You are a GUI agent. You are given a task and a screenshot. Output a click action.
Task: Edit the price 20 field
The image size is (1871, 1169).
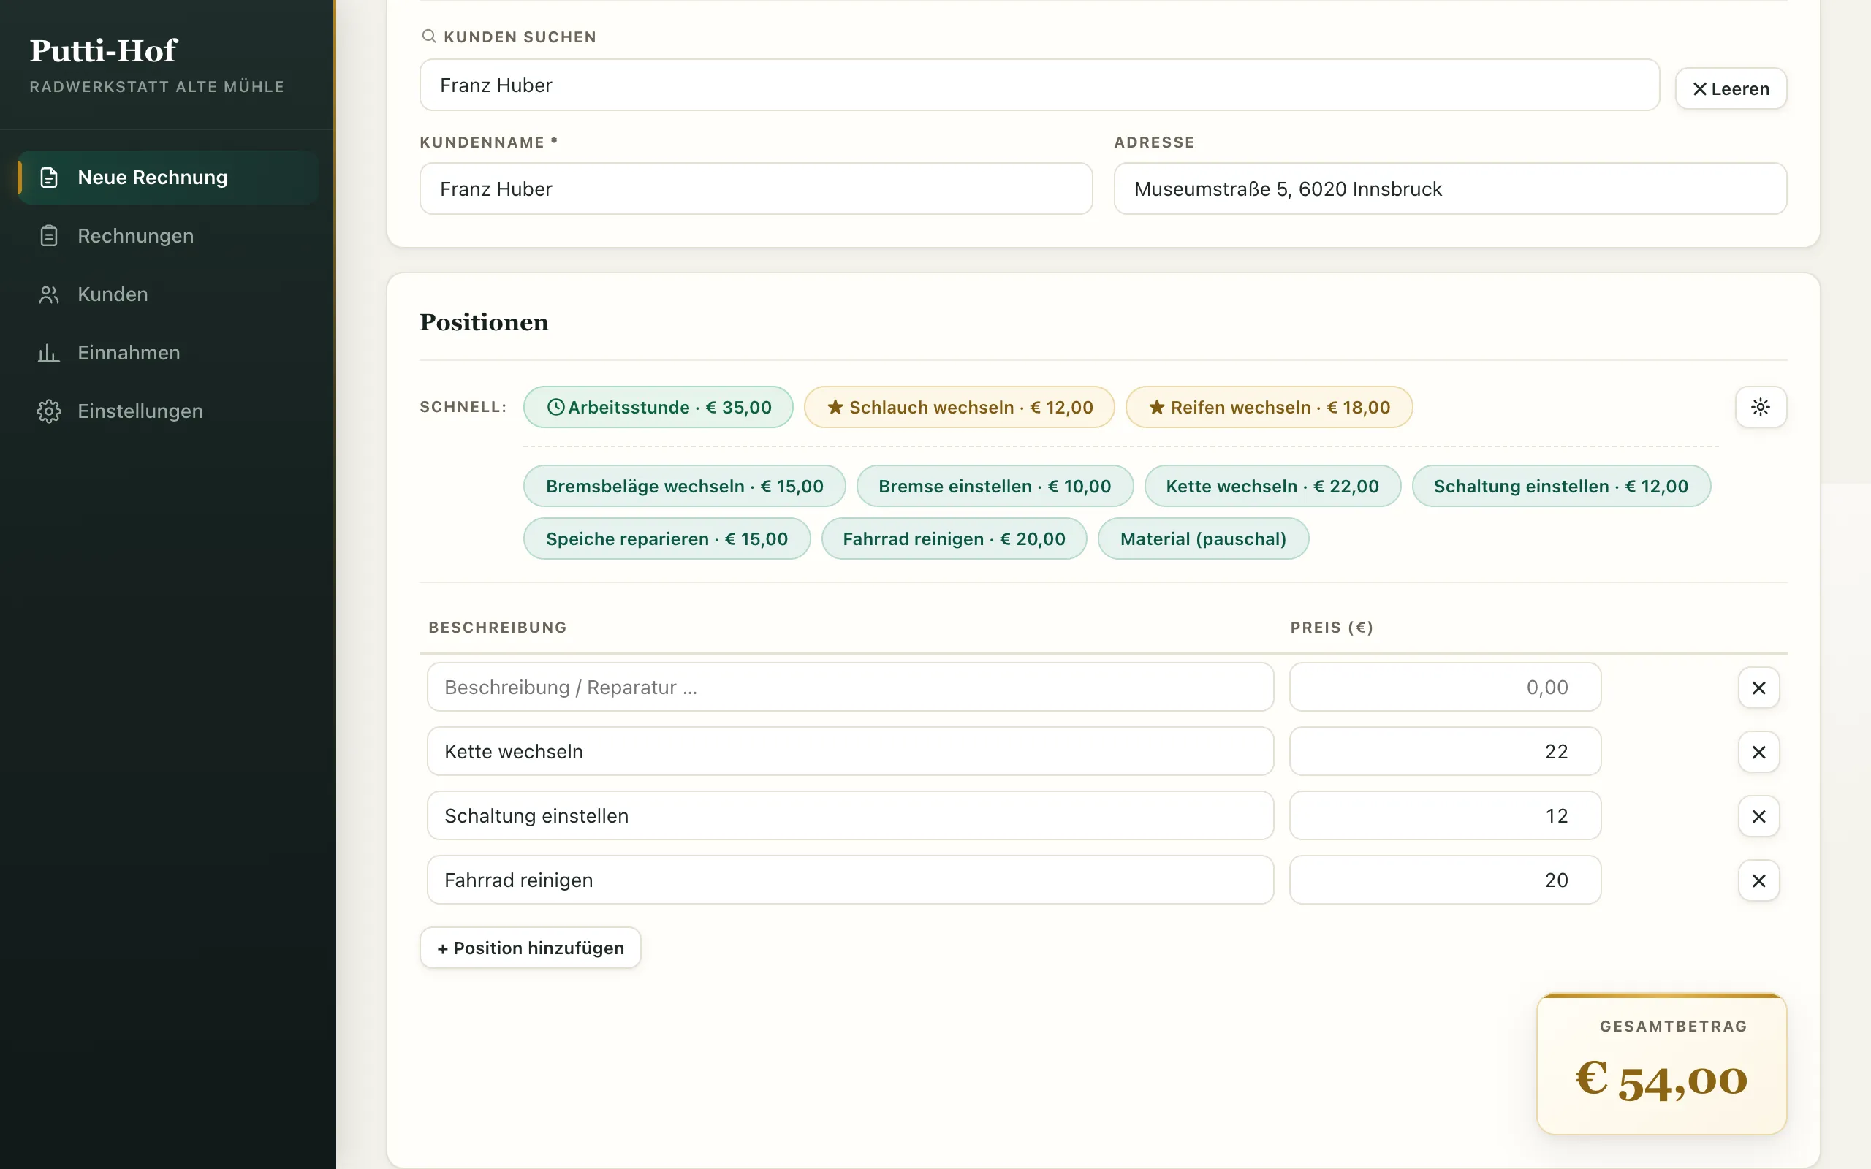(x=1444, y=879)
